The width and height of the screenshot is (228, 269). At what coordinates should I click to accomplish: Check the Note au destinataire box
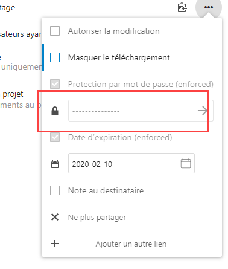click(55, 190)
